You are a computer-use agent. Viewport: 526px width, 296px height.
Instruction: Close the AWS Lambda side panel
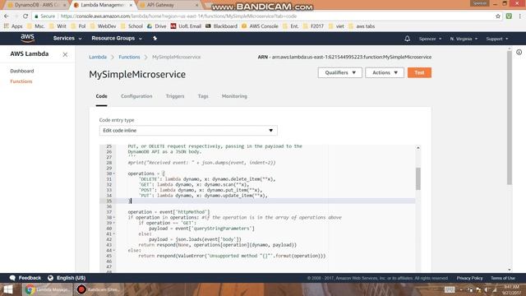tap(65, 54)
